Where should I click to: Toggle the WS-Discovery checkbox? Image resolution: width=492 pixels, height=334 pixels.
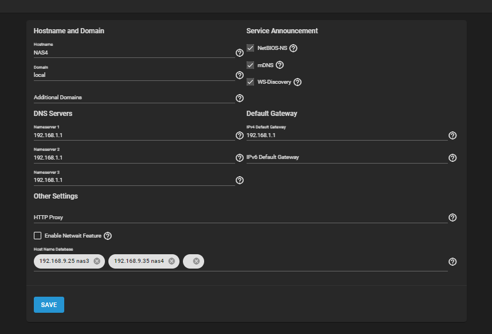point(251,82)
